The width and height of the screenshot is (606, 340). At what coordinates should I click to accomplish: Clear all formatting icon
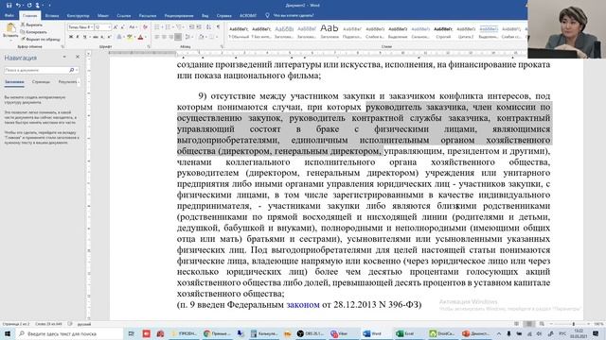tap(145, 27)
